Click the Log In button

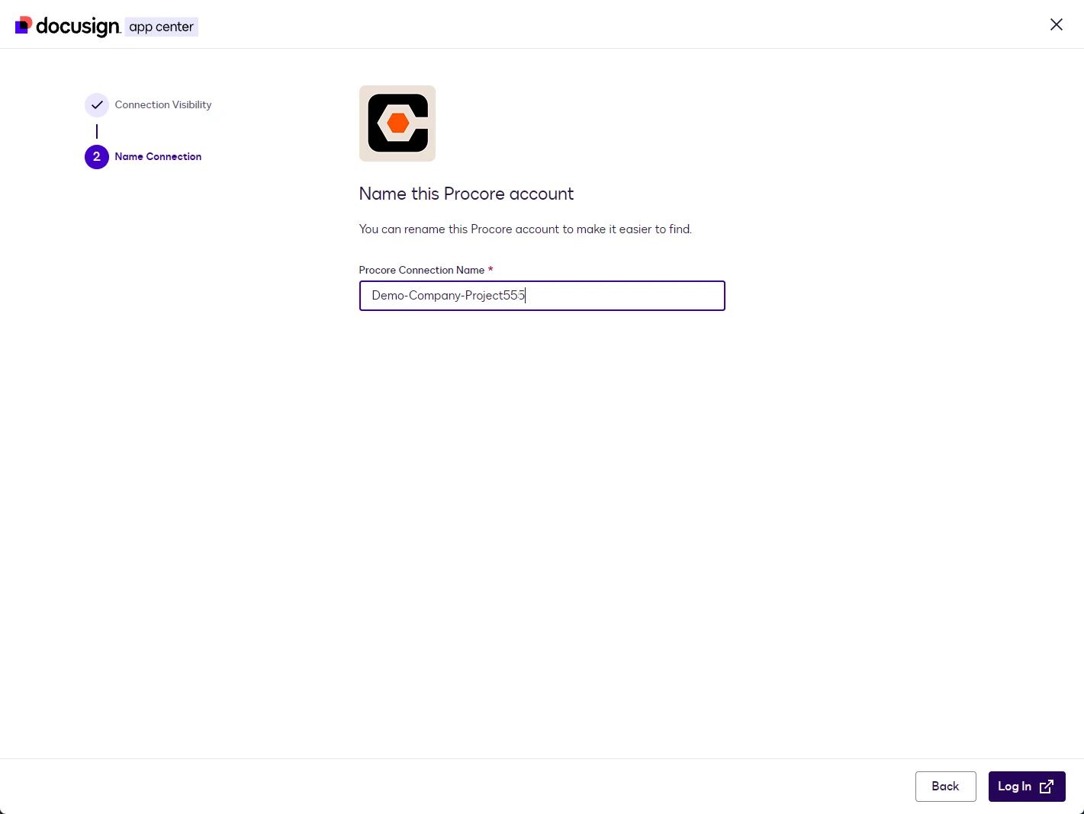tap(1027, 787)
